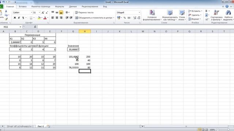
Task: Click the Help question mark icon
Action: click(227, 7)
